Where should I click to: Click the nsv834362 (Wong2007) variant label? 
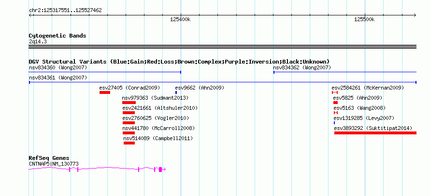click(x=302, y=67)
